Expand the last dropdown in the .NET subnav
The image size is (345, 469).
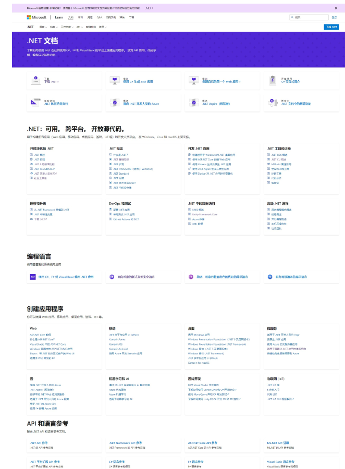pos(103,27)
